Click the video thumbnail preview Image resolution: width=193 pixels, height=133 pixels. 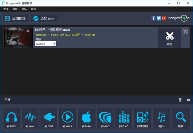18,37
